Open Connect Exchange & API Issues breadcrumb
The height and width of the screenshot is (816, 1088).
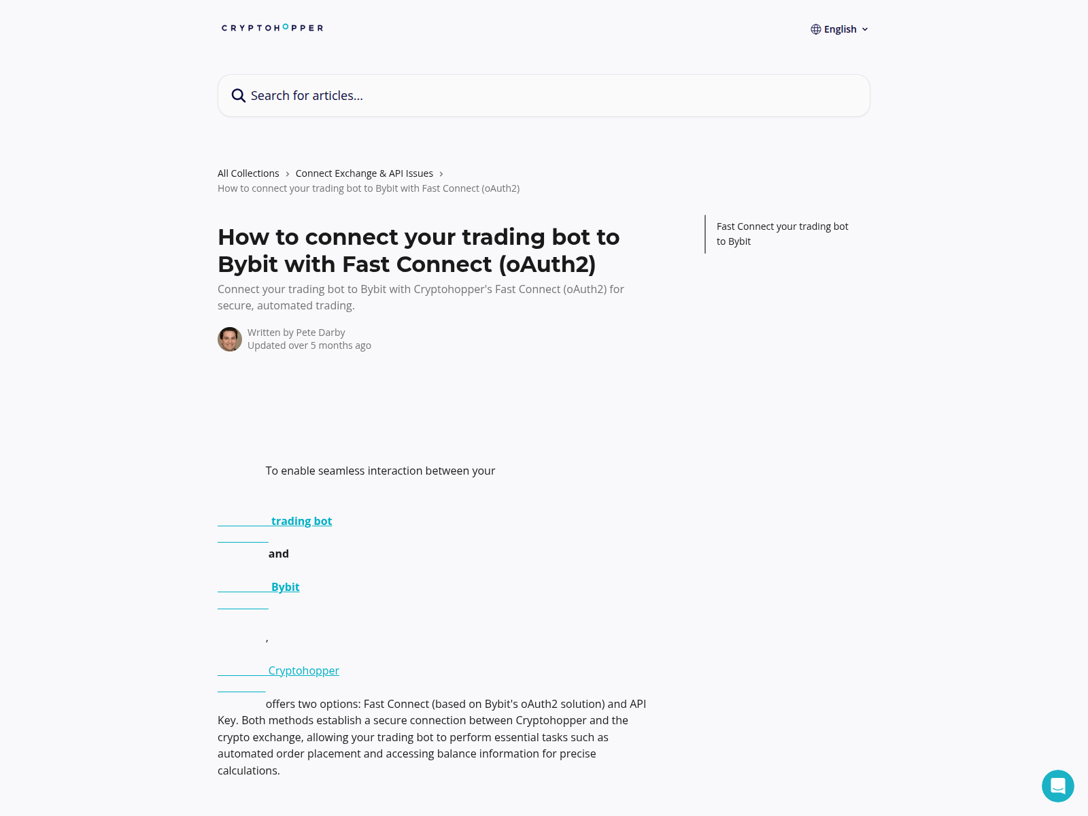(364, 173)
